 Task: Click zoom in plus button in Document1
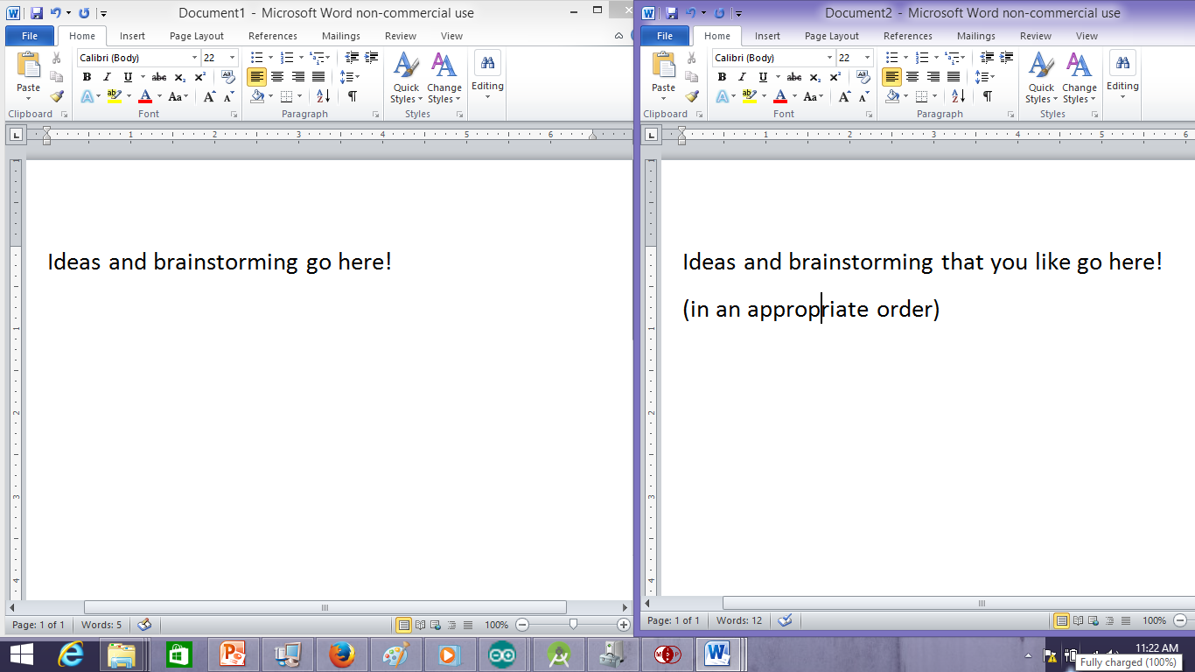[x=624, y=625]
